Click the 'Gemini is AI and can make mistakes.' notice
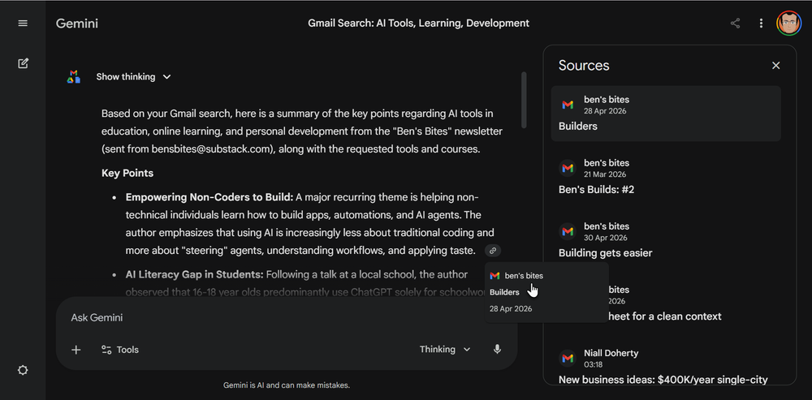 [x=287, y=385]
